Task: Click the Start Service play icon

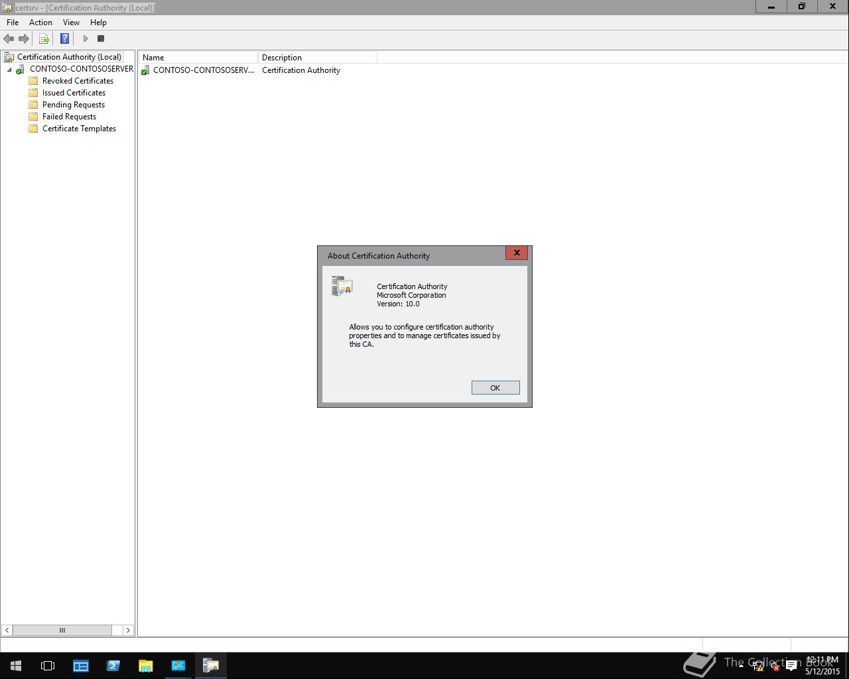Action: (85, 38)
